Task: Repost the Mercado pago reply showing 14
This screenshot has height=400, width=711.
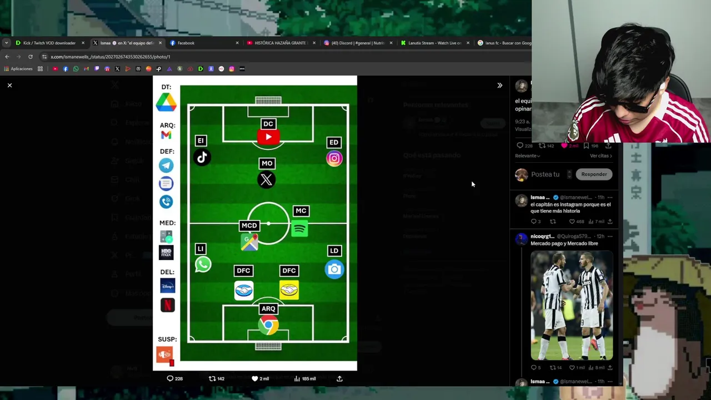Action: 553,367
